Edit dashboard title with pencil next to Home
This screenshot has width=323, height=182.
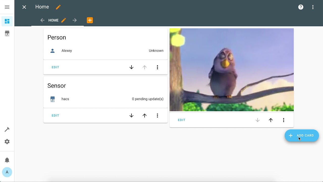click(58, 7)
